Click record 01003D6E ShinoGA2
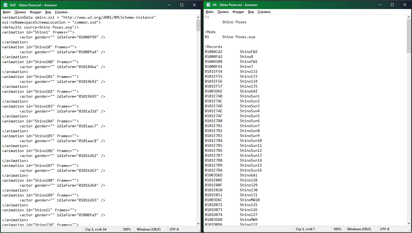This screenshot has width=412, height=233. [231, 91]
